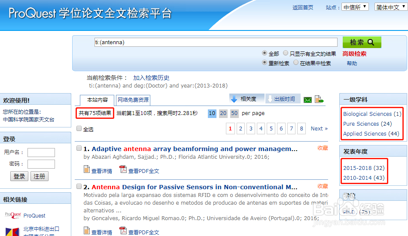Open the ProQuest text link in 相关链接
408x236 pixels.
34,215
